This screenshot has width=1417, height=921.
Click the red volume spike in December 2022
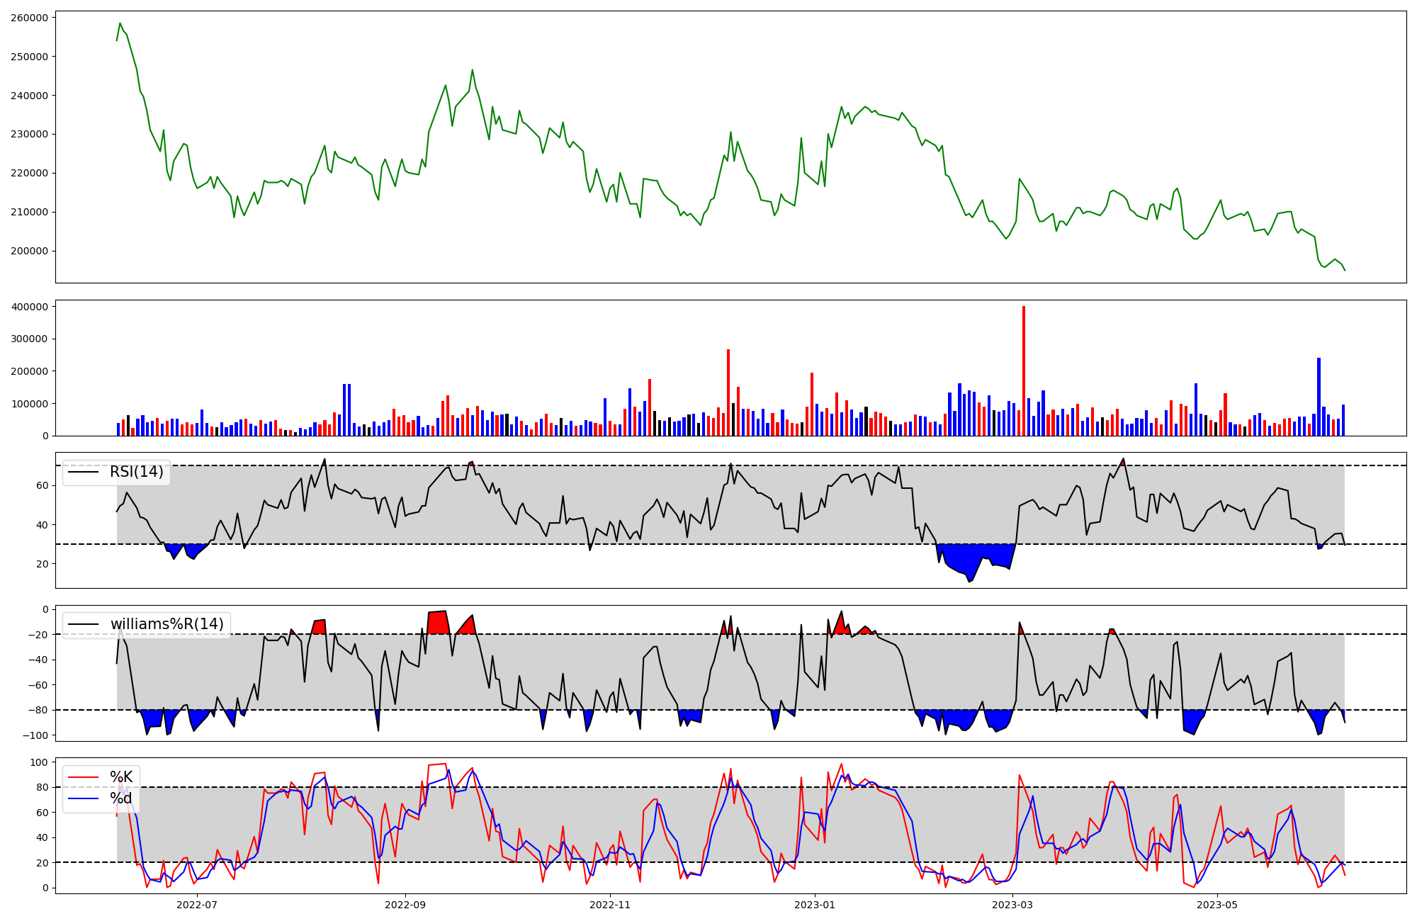tap(728, 393)
